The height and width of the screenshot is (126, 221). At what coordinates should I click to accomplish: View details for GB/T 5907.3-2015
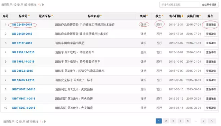(x=211, y=99)
